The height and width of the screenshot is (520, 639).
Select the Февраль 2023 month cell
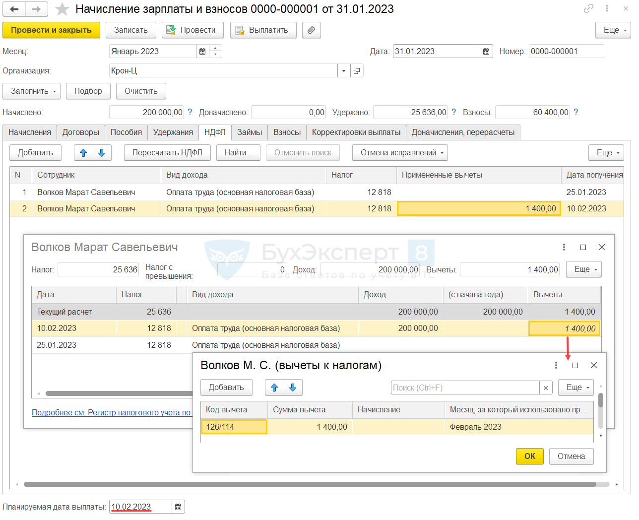(519, 427)
